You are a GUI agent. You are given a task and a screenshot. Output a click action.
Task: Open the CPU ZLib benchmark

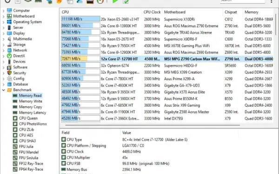pos(24,129)
